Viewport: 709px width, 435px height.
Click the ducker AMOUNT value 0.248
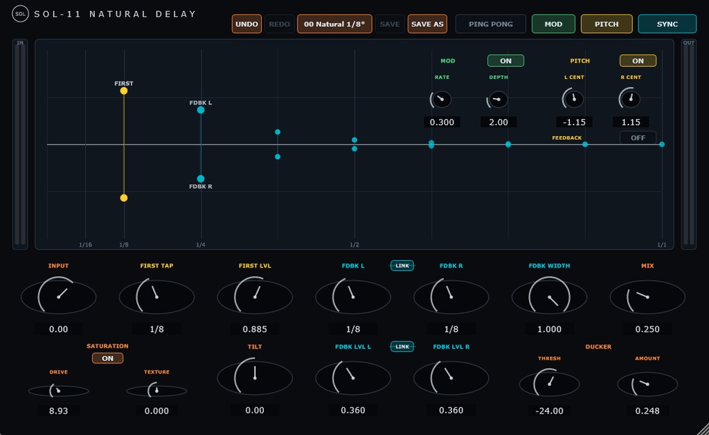pos(647,411)
